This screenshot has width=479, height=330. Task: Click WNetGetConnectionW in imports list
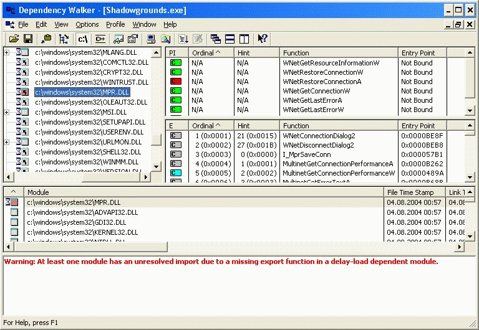(x=316, y=91)
